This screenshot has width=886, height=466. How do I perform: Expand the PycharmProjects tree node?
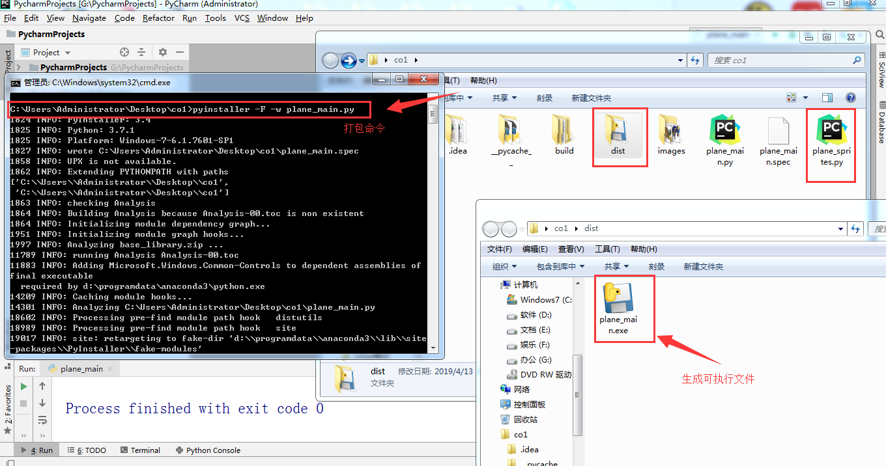click(18, 67)
